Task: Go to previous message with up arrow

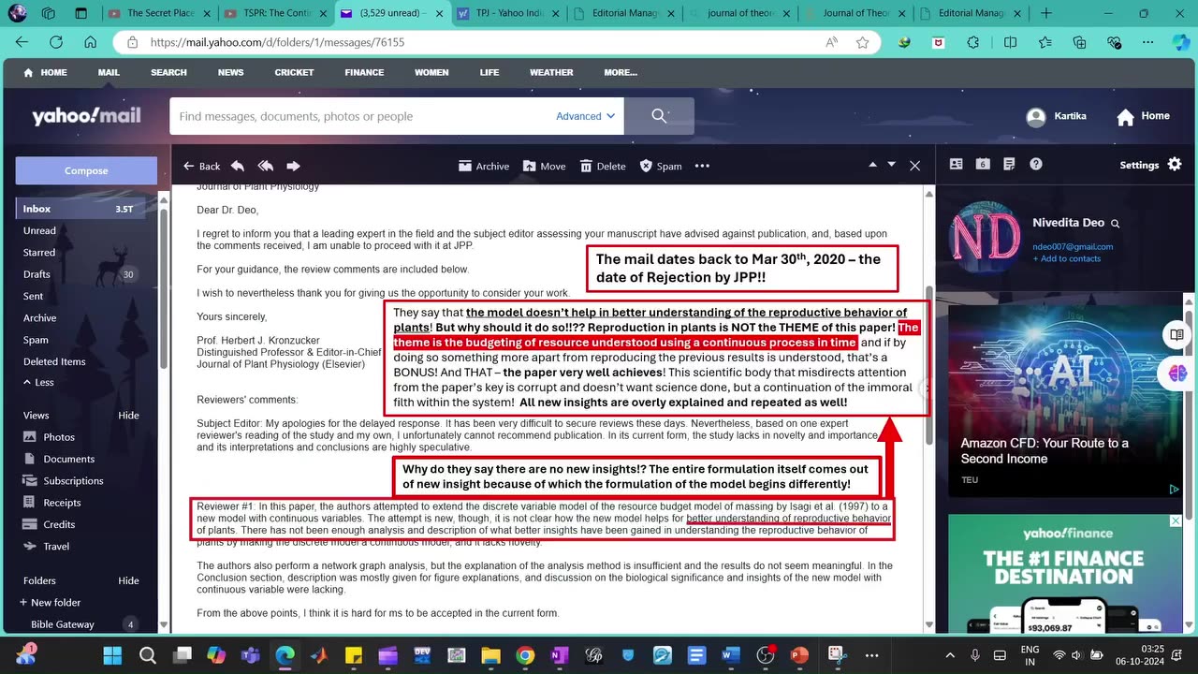Action: click(x=872, y=165)
